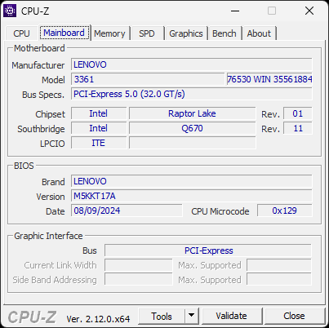
Task: Click the Model field showing 3361
Action: (148, 79)
